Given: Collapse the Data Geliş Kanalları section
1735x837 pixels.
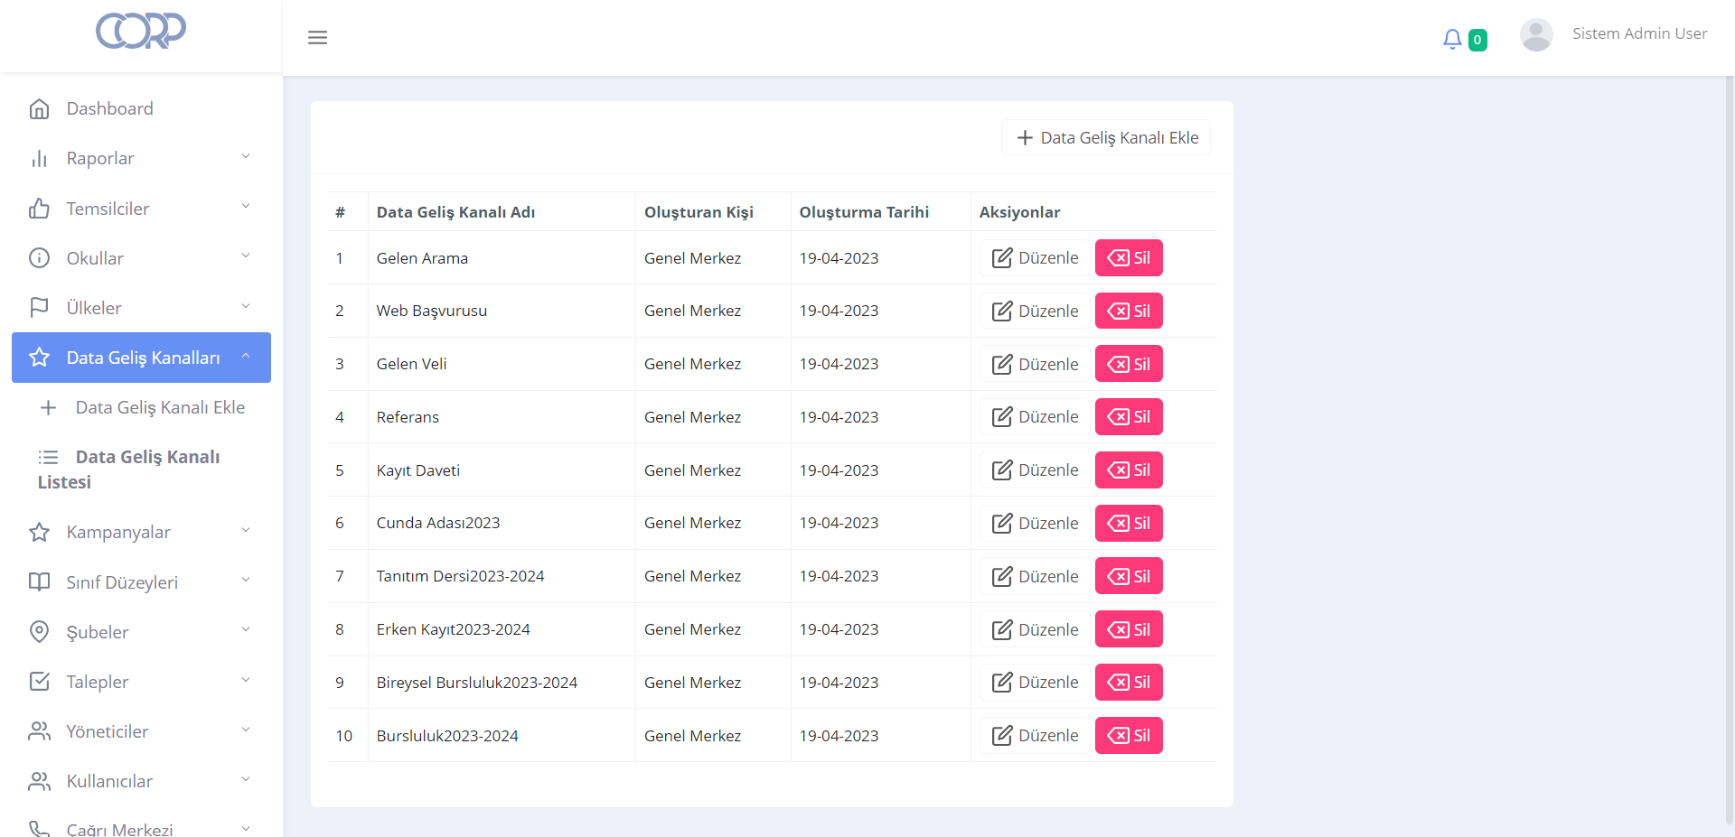Looking at the screenshot, I should point(246,357).
